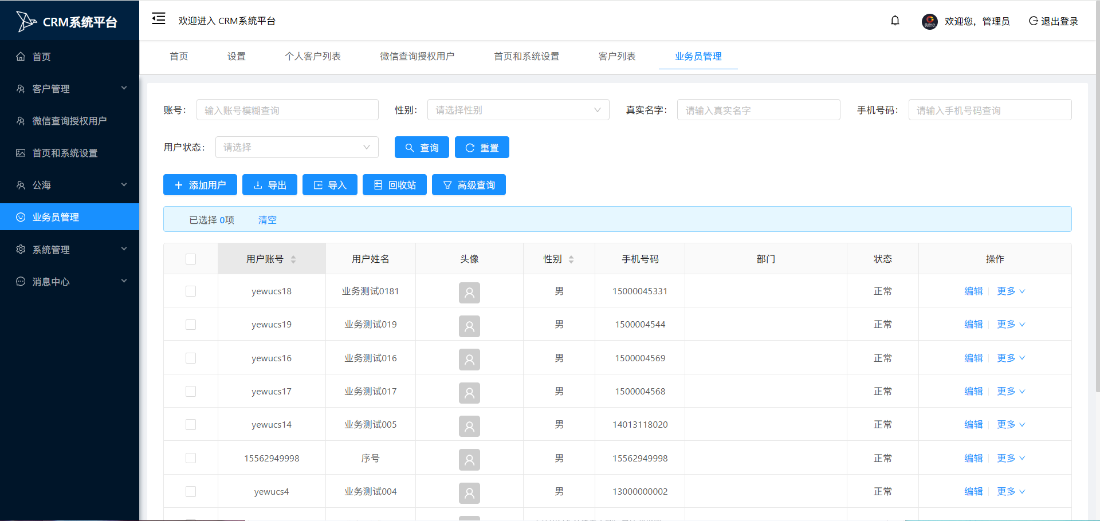
Task: Click 退出登录 to log out
Action: 1053,21
